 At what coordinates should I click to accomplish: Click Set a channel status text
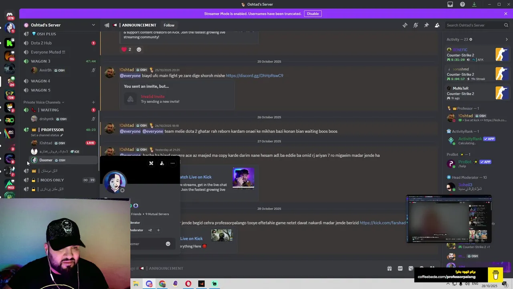pyautogui.click(x=47, y=135)
